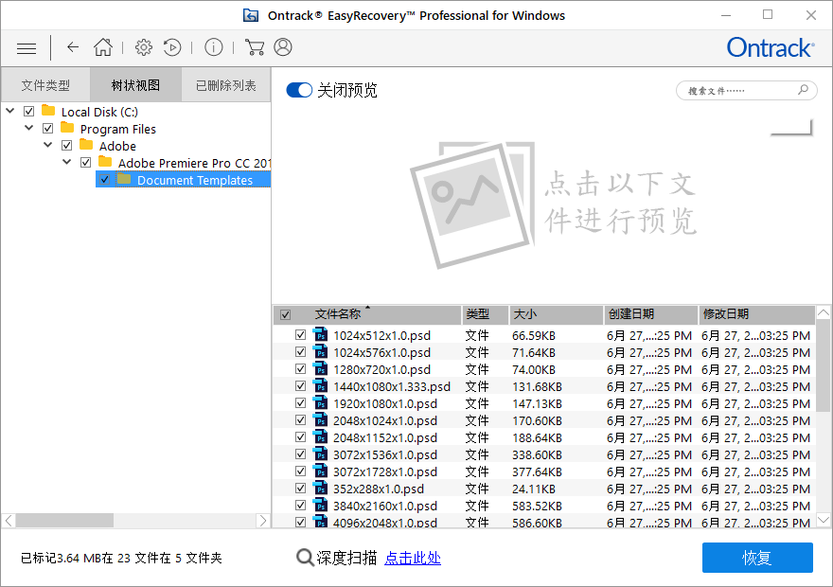Click the PSD icon of 3840x2160x1.0.psd
The height and width of the screenshot is (587, 833).
(320, 505)
